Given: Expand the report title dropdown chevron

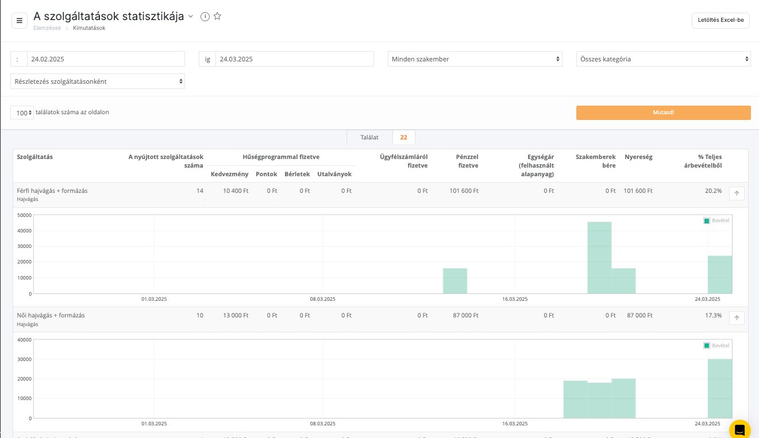Looking at the screenshot, I should pyautogui.click(x=191, y=17).
